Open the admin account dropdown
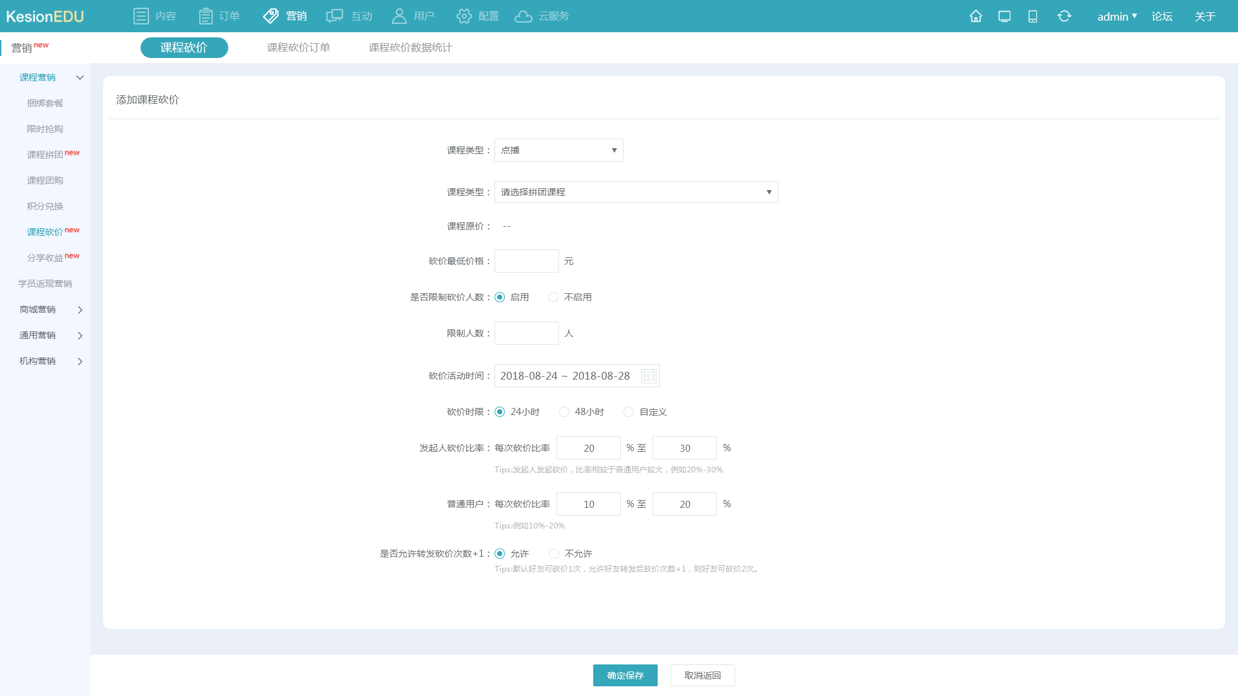 click(x=1117, y=16)
